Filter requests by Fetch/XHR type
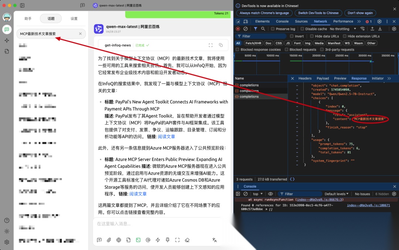Viewport: 399px width, 250px height. (253, 43)
